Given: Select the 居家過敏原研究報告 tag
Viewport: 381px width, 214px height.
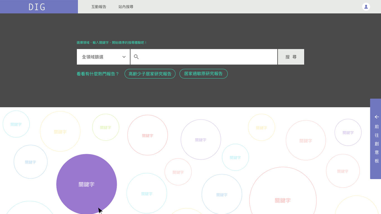Looking at the screenshot, I should pyautogui.click(x=203, y=74).
